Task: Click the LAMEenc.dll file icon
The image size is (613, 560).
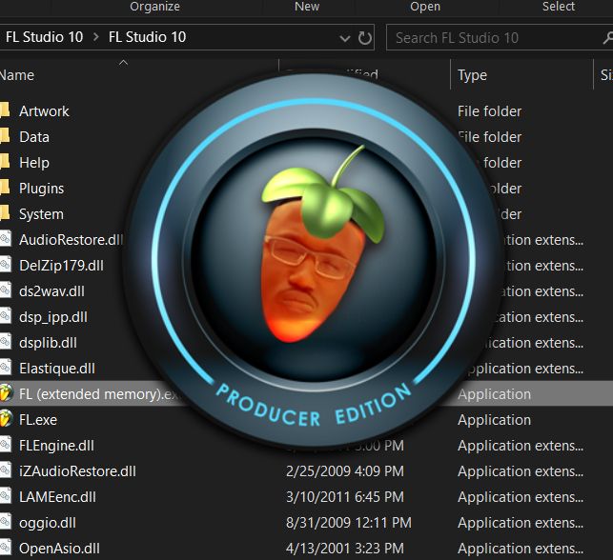Action: tap(5, 496)
